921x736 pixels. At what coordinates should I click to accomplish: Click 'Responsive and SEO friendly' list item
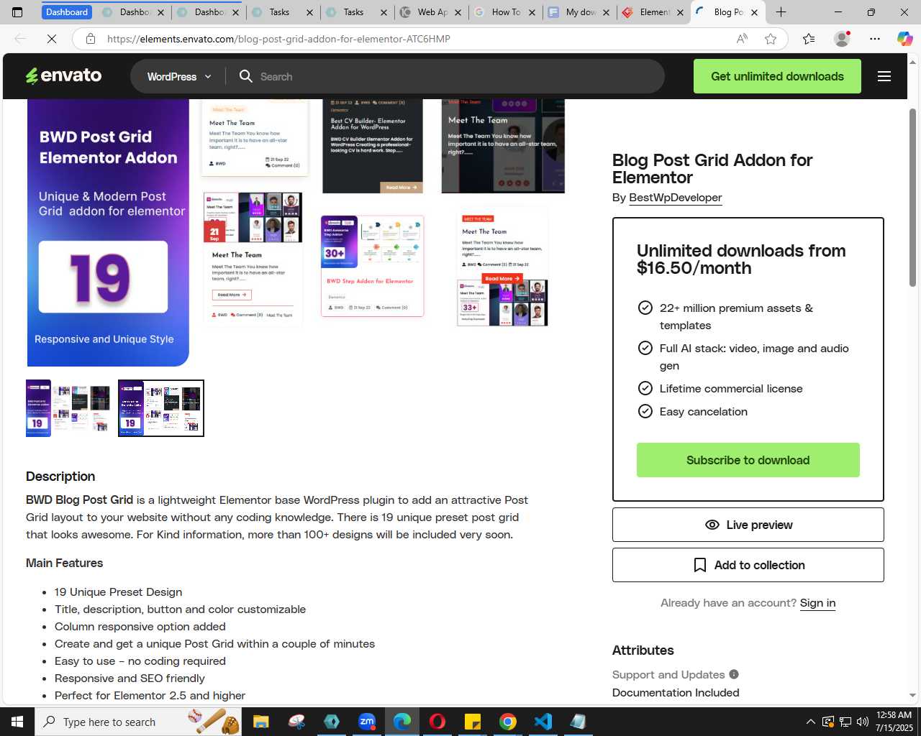(x=130, y=678)
